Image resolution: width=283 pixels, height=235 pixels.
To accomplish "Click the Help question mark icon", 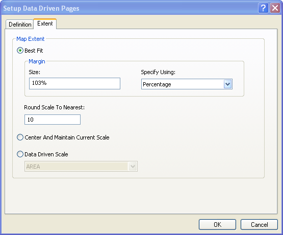I will 263,8.
